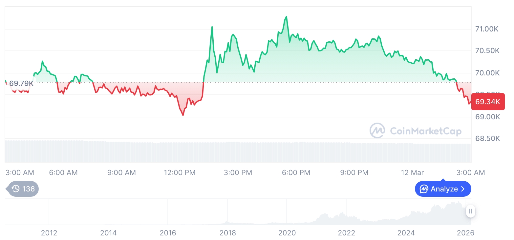Click the small triangle pointer above Analyze
This screenshot has width=514, height=240.
click(443, 180)
